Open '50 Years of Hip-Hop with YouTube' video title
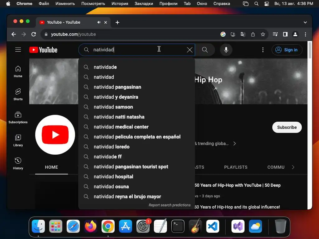The width and height of the screenshot is (319, 239). (238, 185)
